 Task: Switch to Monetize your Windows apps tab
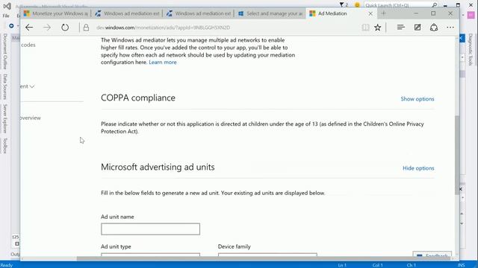(56, 13)
